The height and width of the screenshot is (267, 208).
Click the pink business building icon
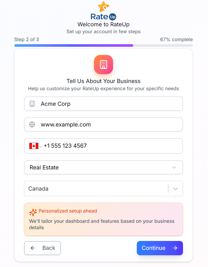coord(103,65)
